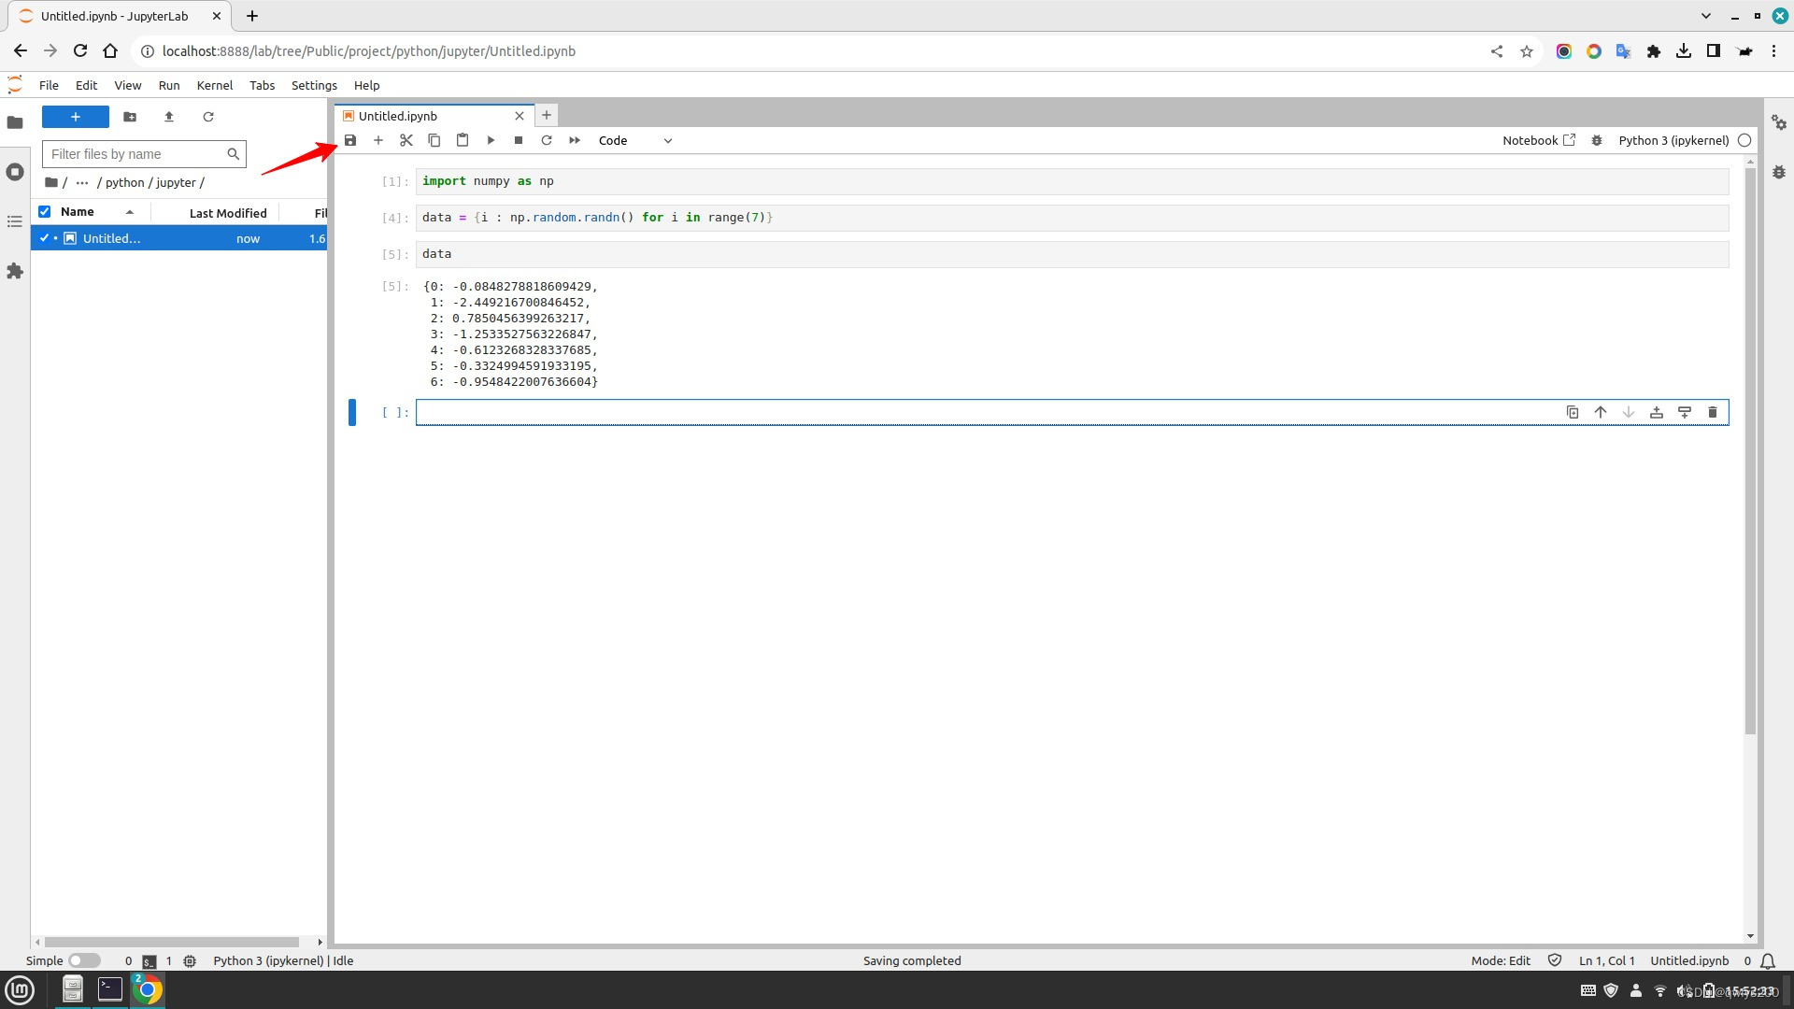Screen dimensions: 1794x1009
Task: Open the Edit menu
Action: (x=86, y=85)
